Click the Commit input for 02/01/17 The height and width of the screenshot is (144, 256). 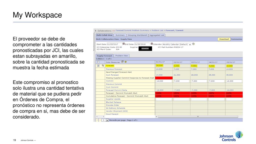(181, 81)
